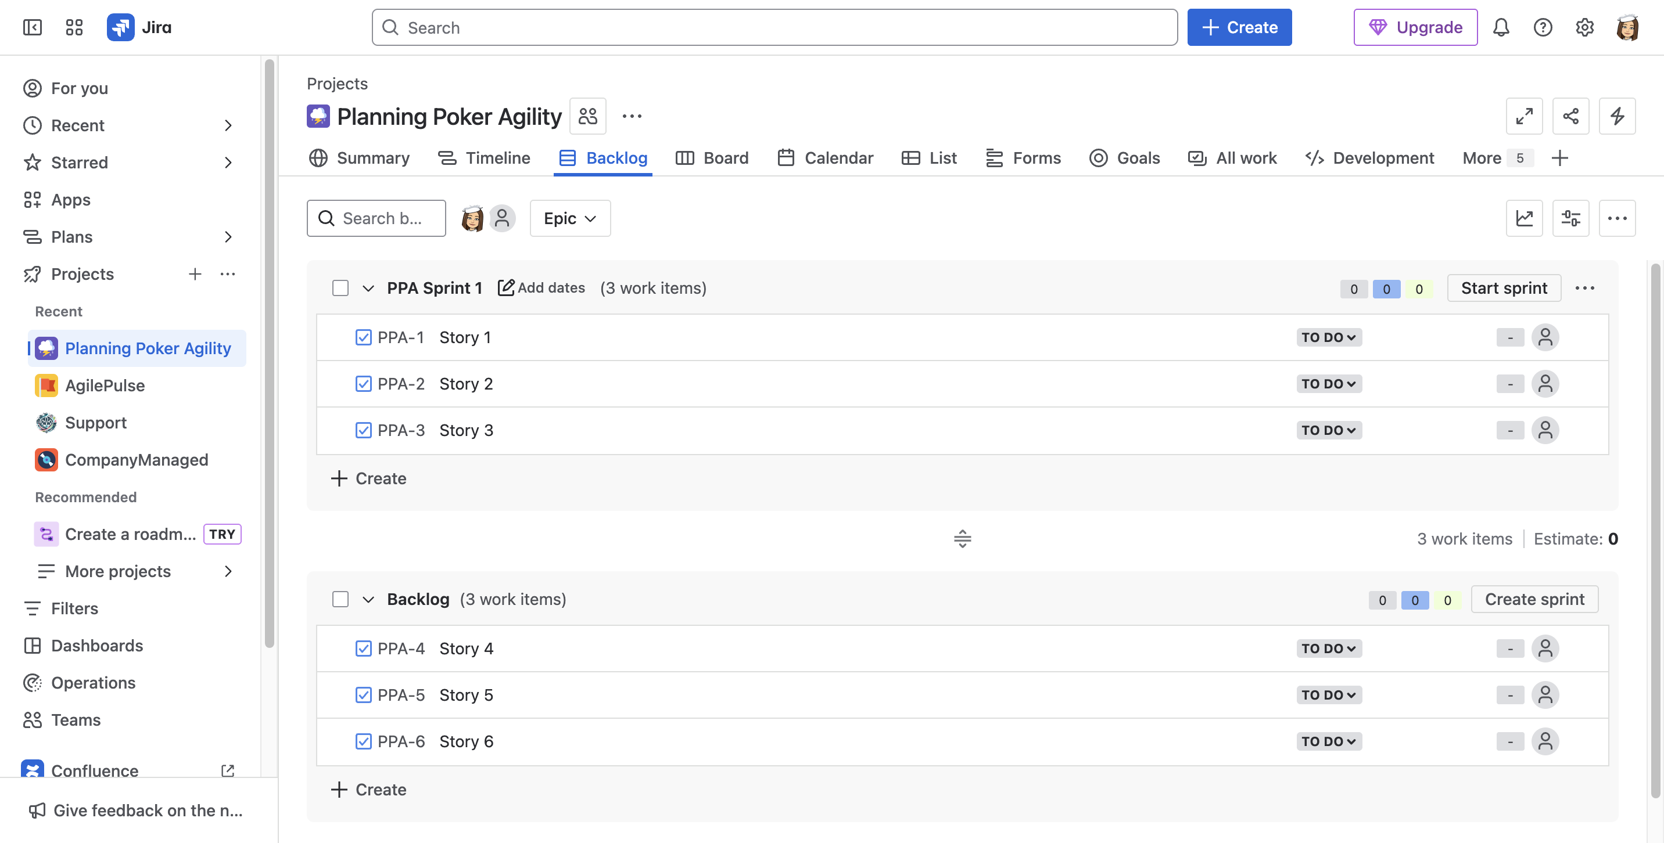This screenshot has height=843, width=1664.
Task: Open view settings sliders icon
Action: [1570, 218]
